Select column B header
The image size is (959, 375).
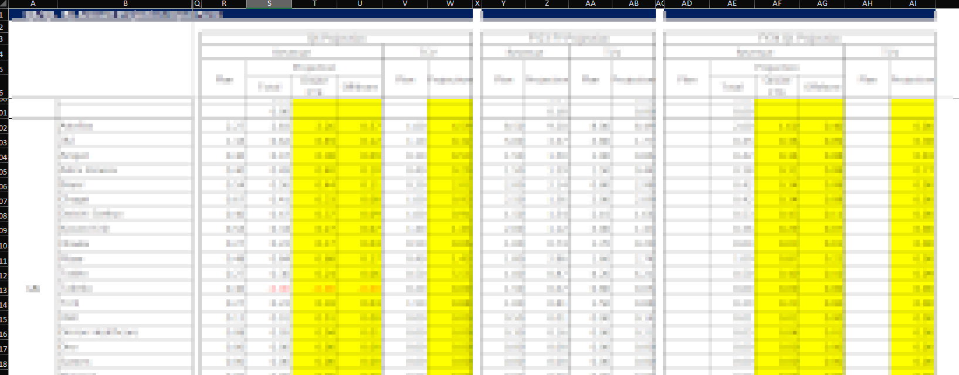(x=125, y=4)
